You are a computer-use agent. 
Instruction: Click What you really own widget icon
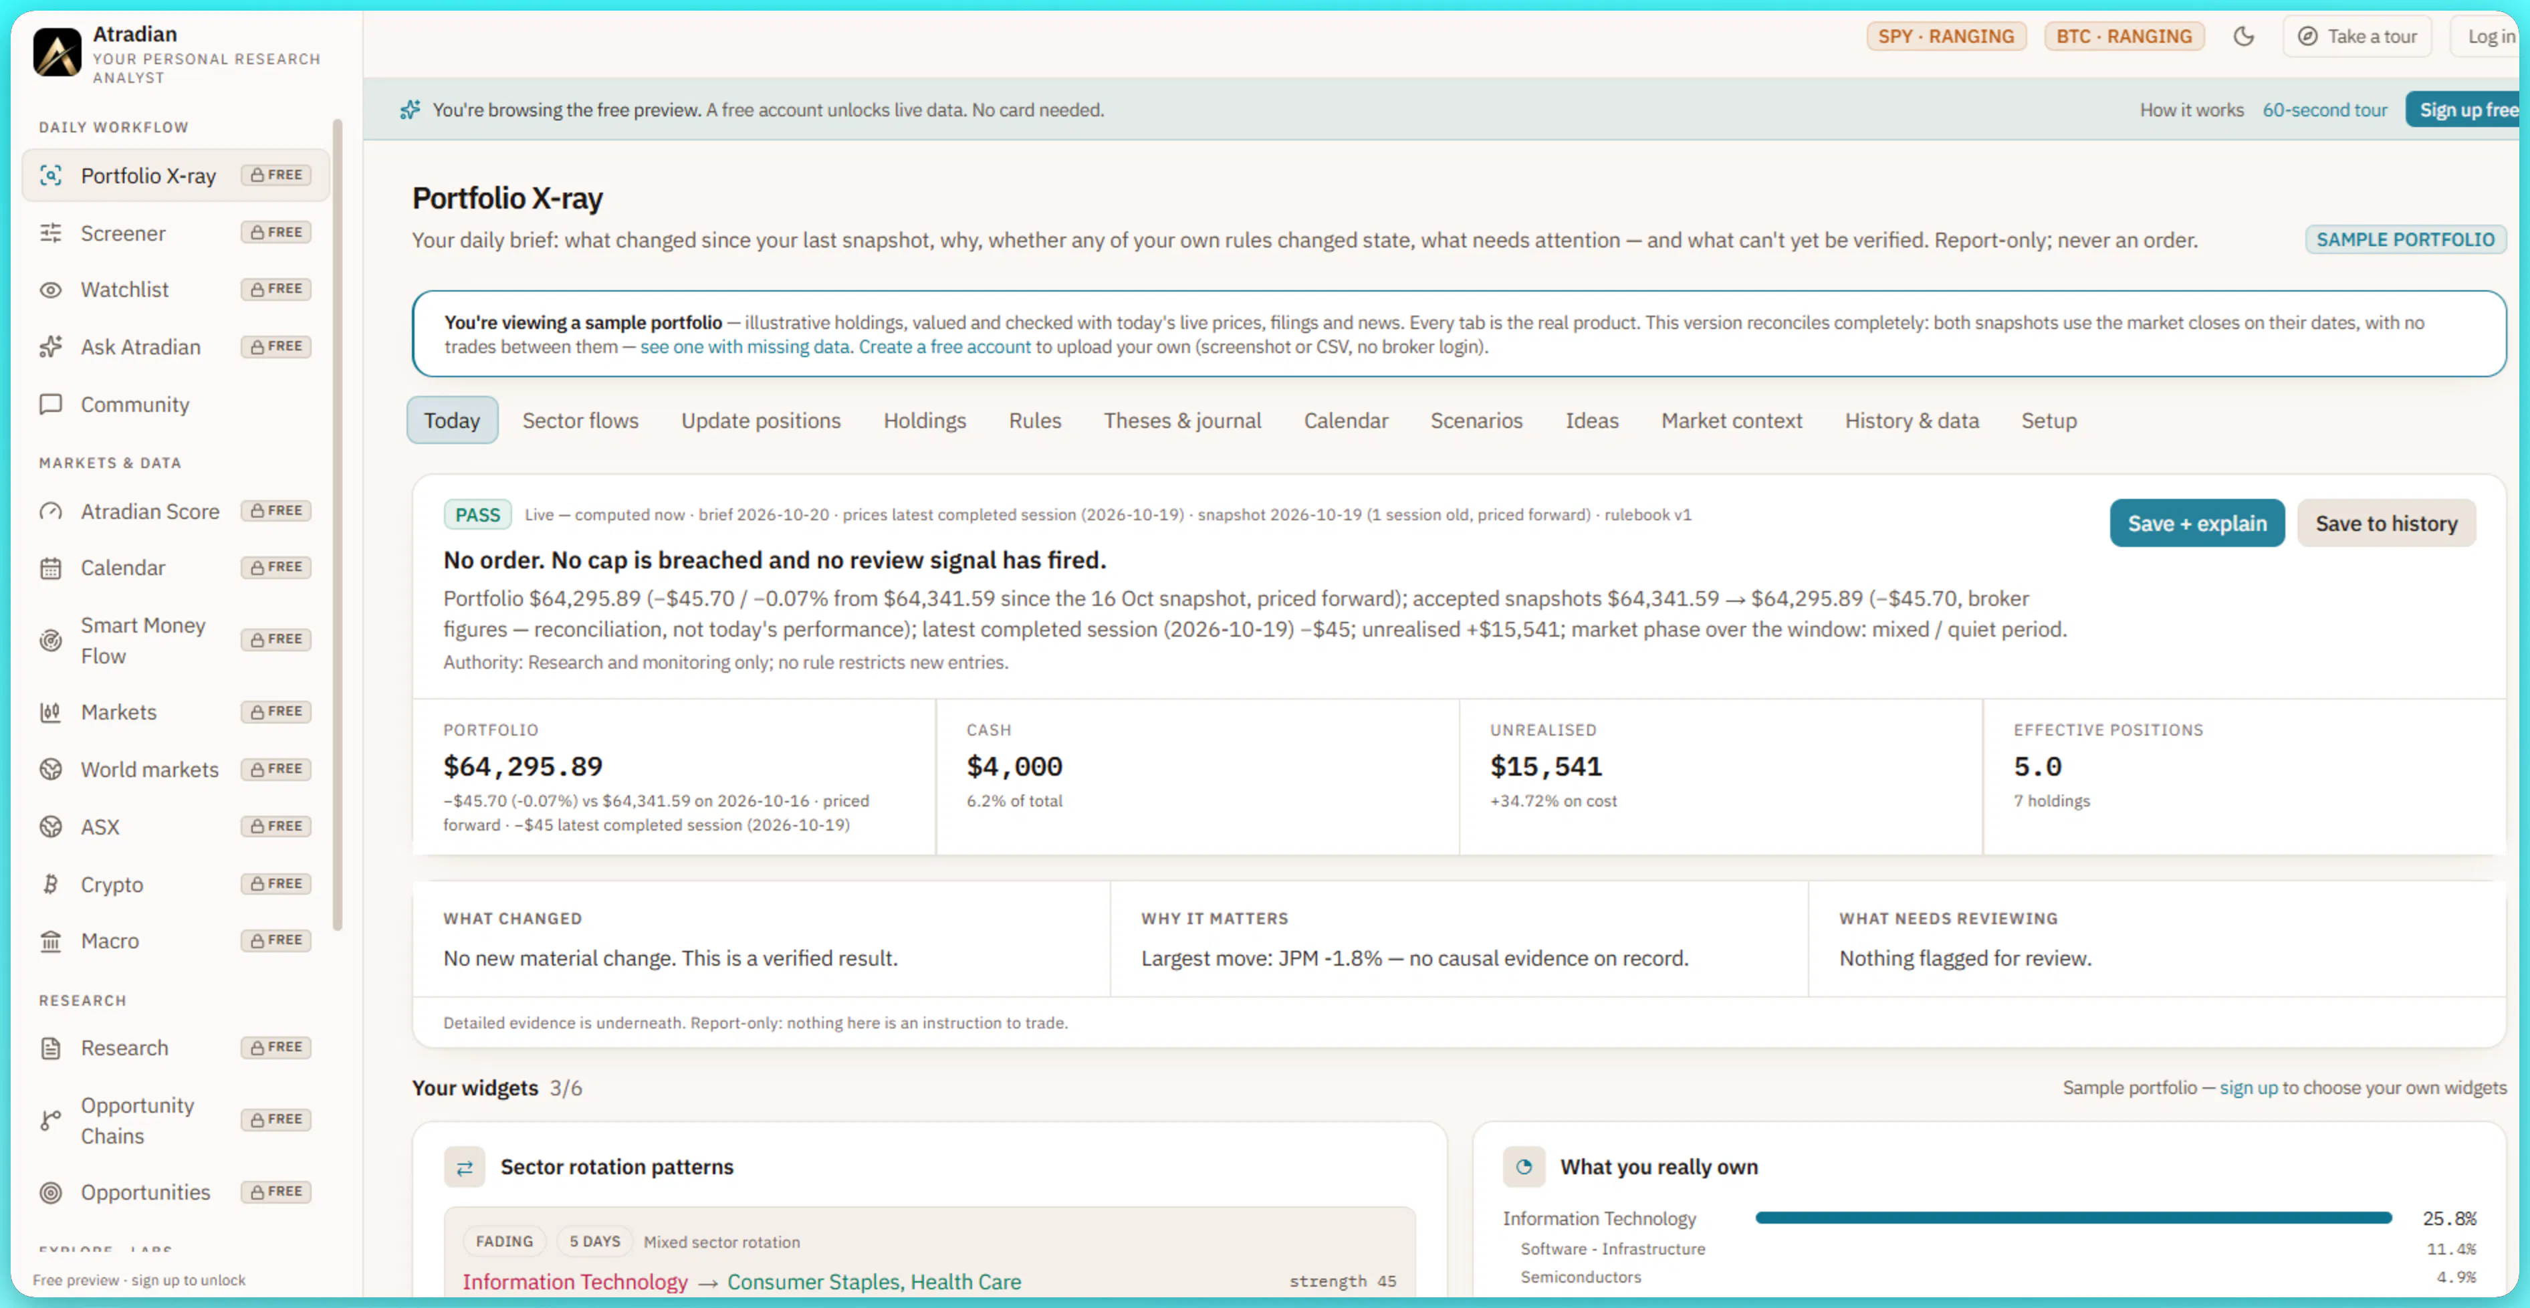click(x=1524, y=1167)
